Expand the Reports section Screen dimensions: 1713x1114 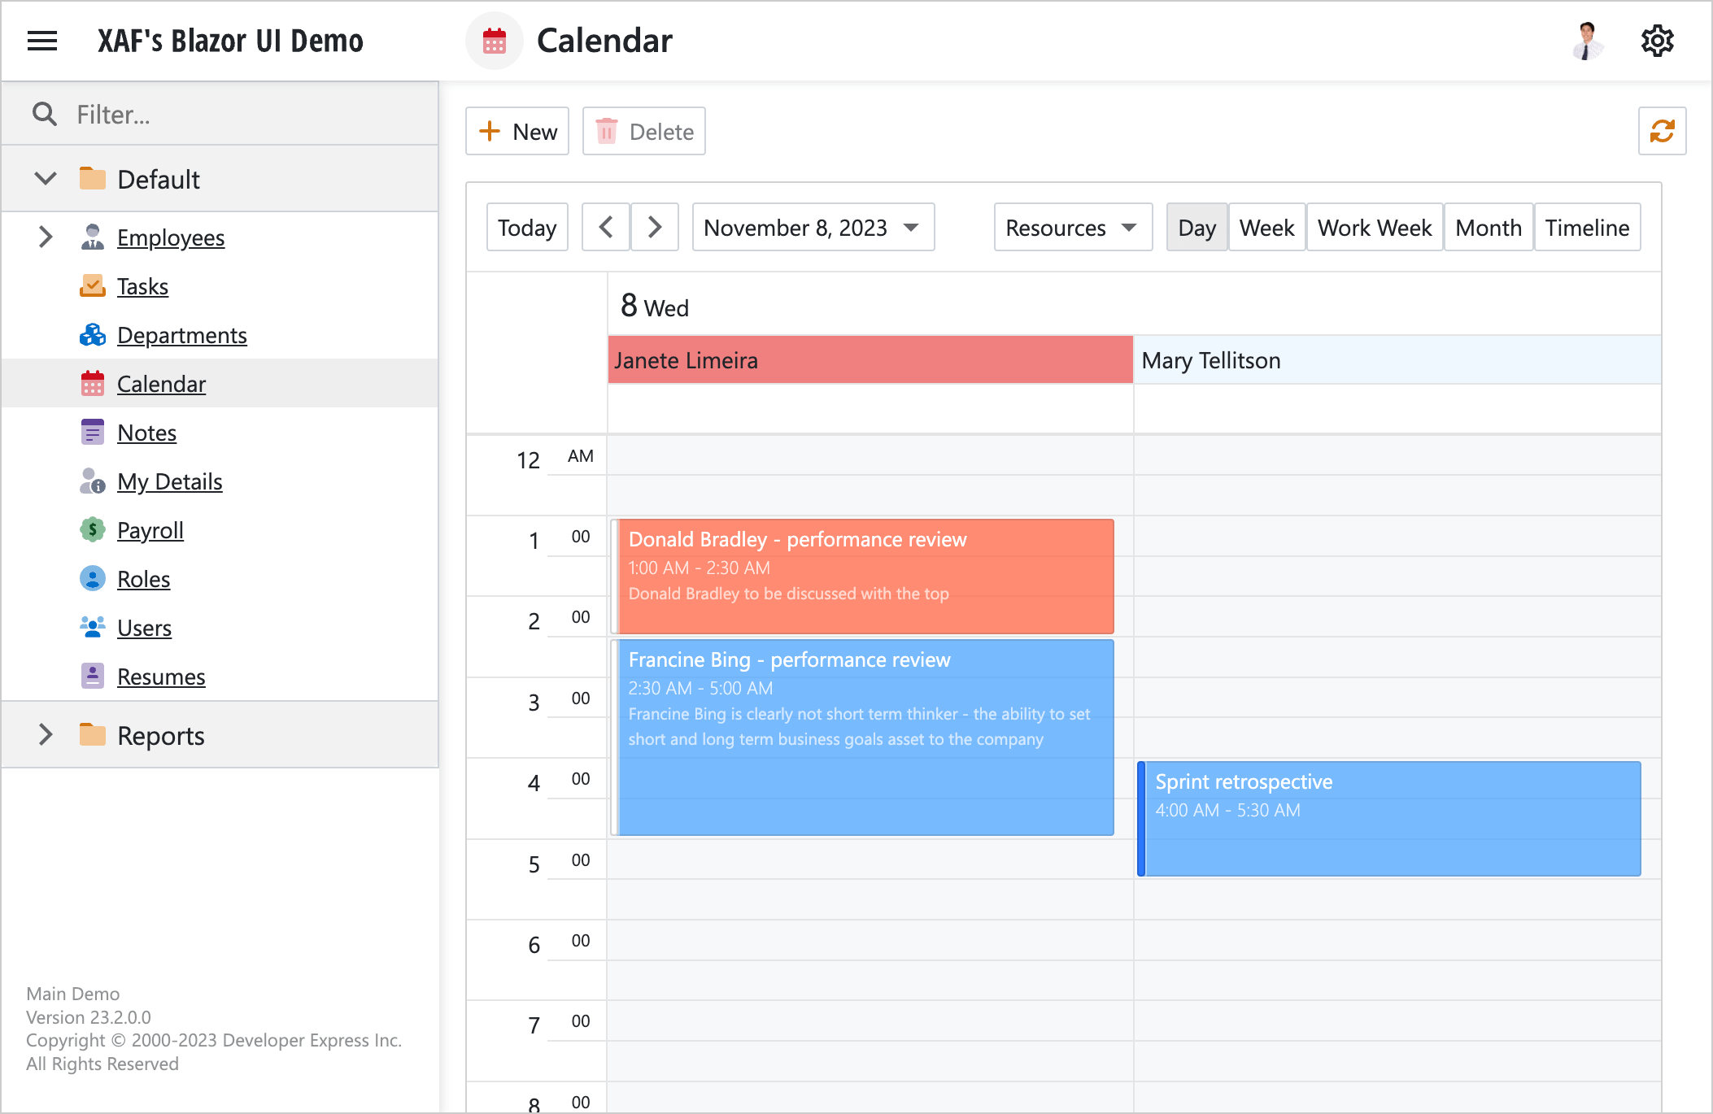click(46, 734)
